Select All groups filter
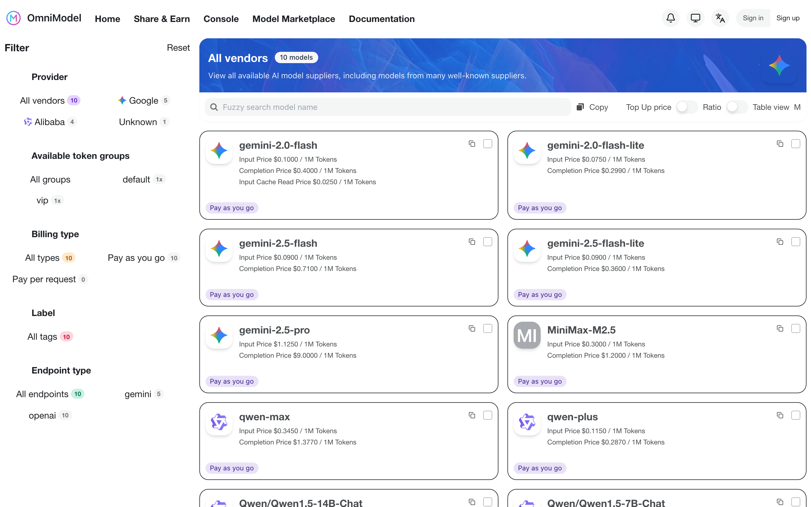 pyautogui.click(x=50, y=179)
